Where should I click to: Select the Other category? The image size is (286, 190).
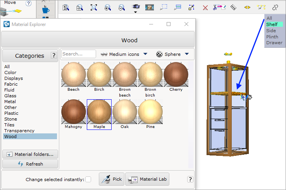(10, 107)
